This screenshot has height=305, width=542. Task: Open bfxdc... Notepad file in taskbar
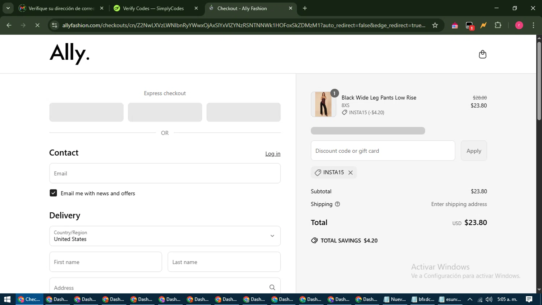[423, 299]
